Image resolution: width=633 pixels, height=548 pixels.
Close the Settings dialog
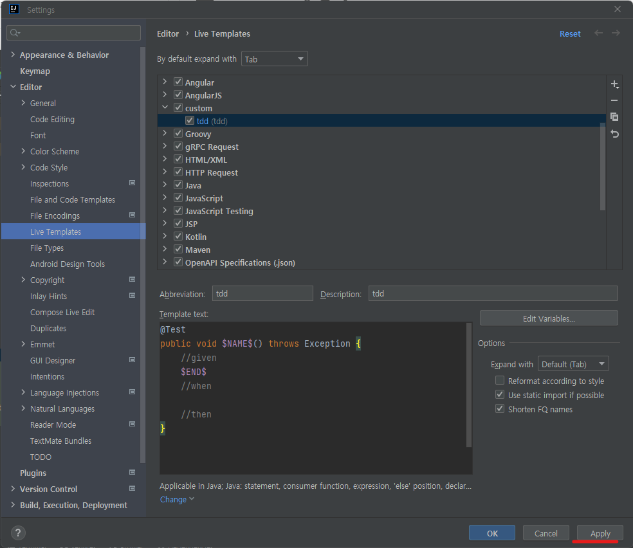[x=618, y=9]
